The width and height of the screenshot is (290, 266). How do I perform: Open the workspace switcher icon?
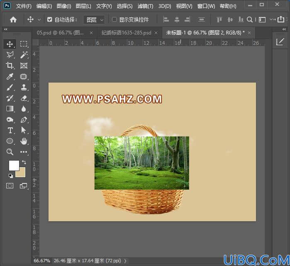(262, 20)
